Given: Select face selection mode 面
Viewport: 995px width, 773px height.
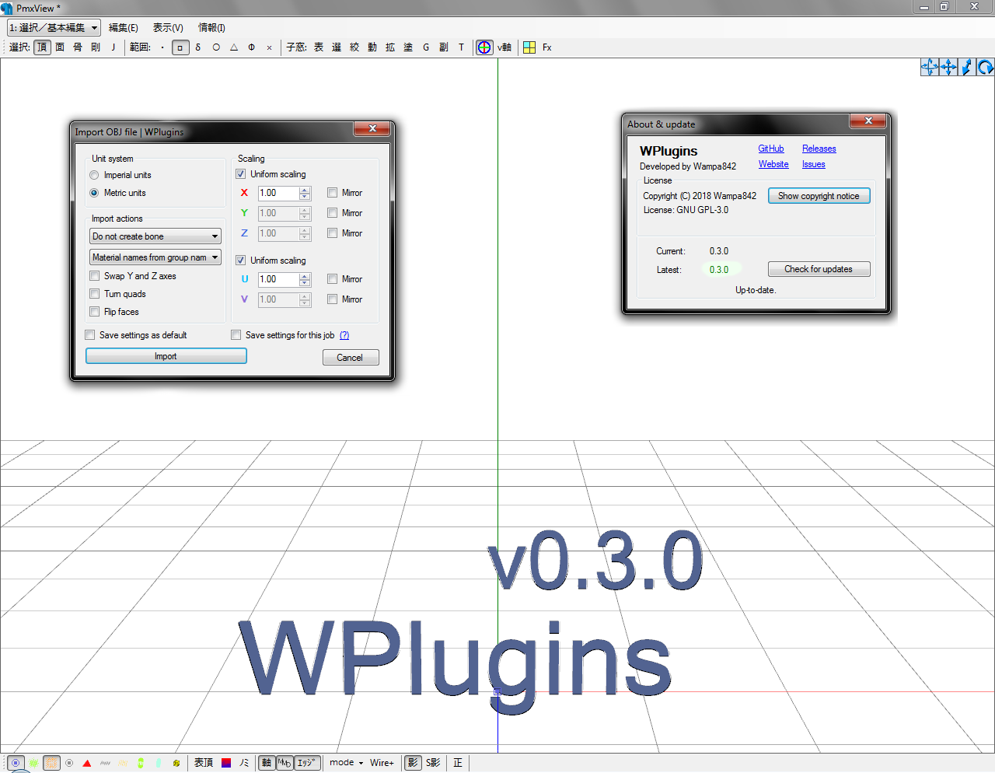Looking at the screenshot, I should tap(60, 47).
